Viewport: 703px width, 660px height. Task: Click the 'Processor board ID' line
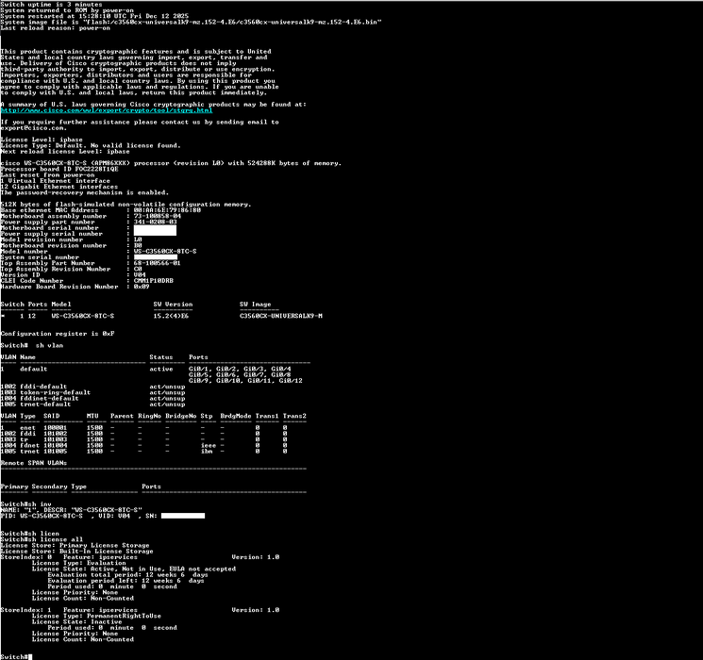[59, 169]
